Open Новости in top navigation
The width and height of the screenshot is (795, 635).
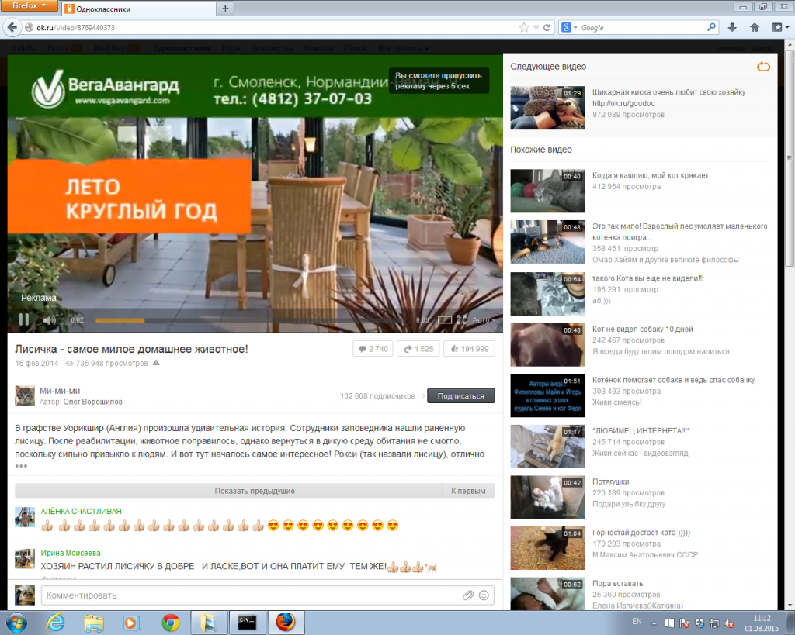pyautogui.click(x=318, y=48)
